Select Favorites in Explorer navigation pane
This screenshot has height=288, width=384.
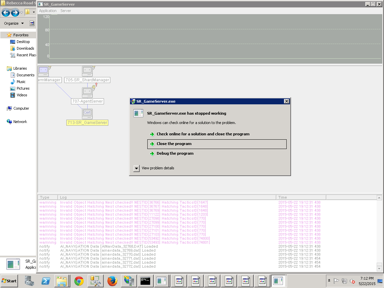21,35
